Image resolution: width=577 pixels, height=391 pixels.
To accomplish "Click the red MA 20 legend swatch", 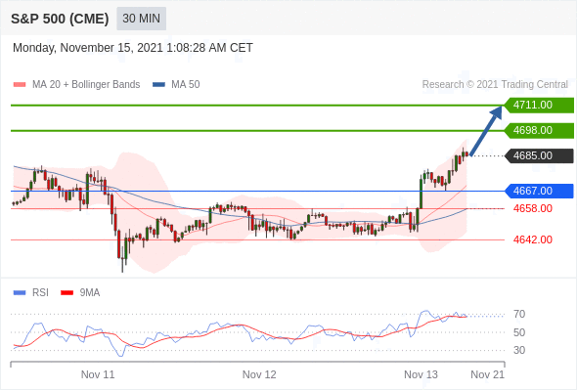I will pos(20,85).
